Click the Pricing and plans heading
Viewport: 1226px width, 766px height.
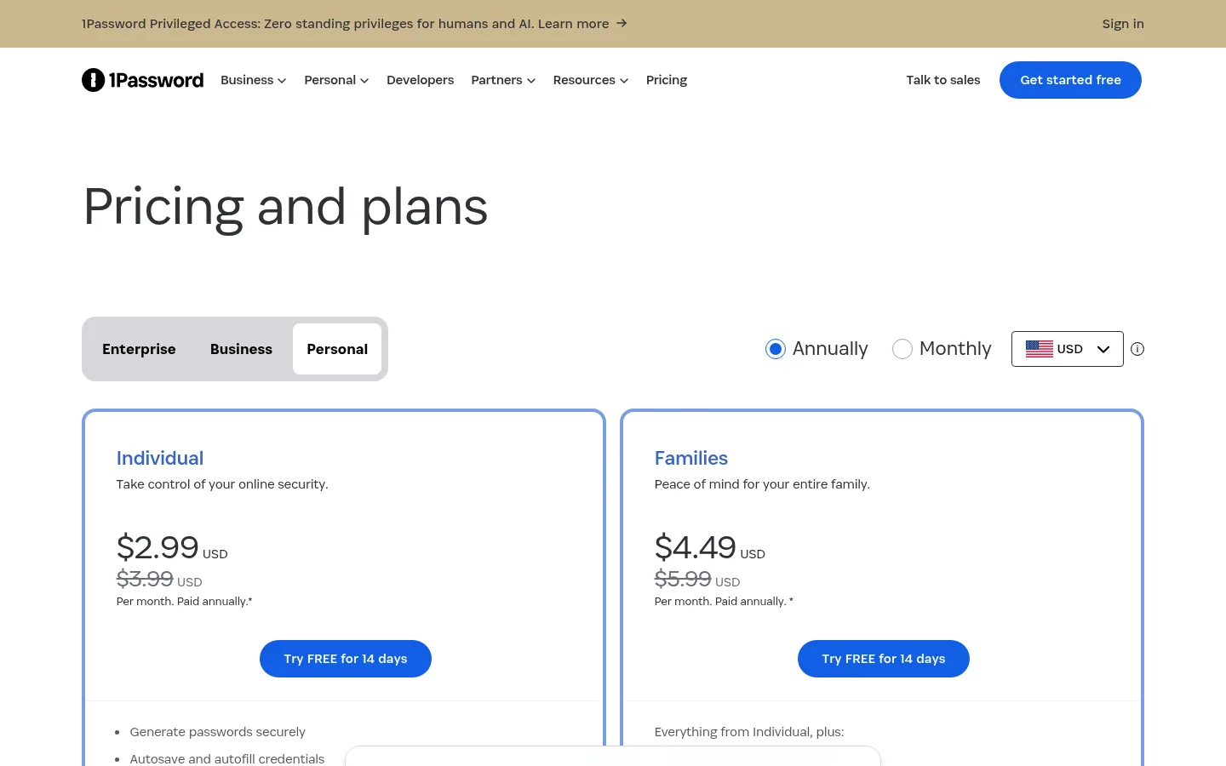[x=285, y=207]
